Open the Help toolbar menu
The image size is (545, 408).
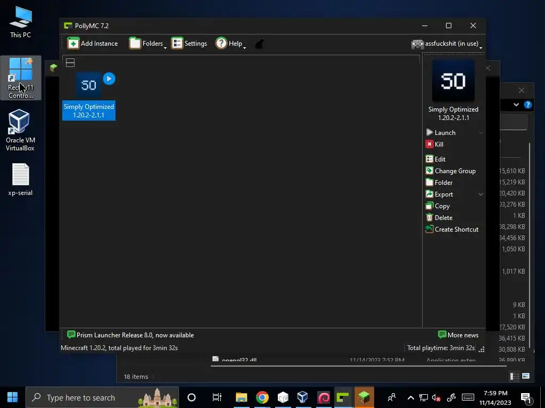tap(230, 44)
